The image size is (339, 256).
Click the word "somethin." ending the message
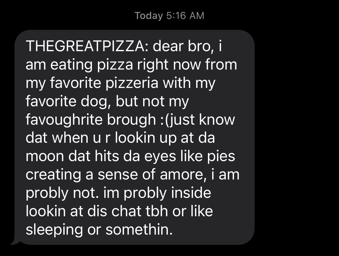coord(139,229)
